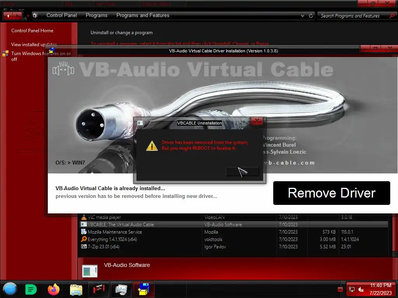
Task: Open the recent locations dropdown arrow
Action: pyautogui.click(x=28, y=16)
